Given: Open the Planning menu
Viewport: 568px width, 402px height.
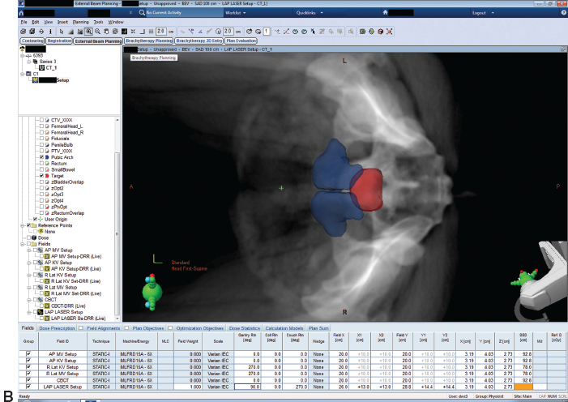Looking at the screenshot, I should [79, 22].
